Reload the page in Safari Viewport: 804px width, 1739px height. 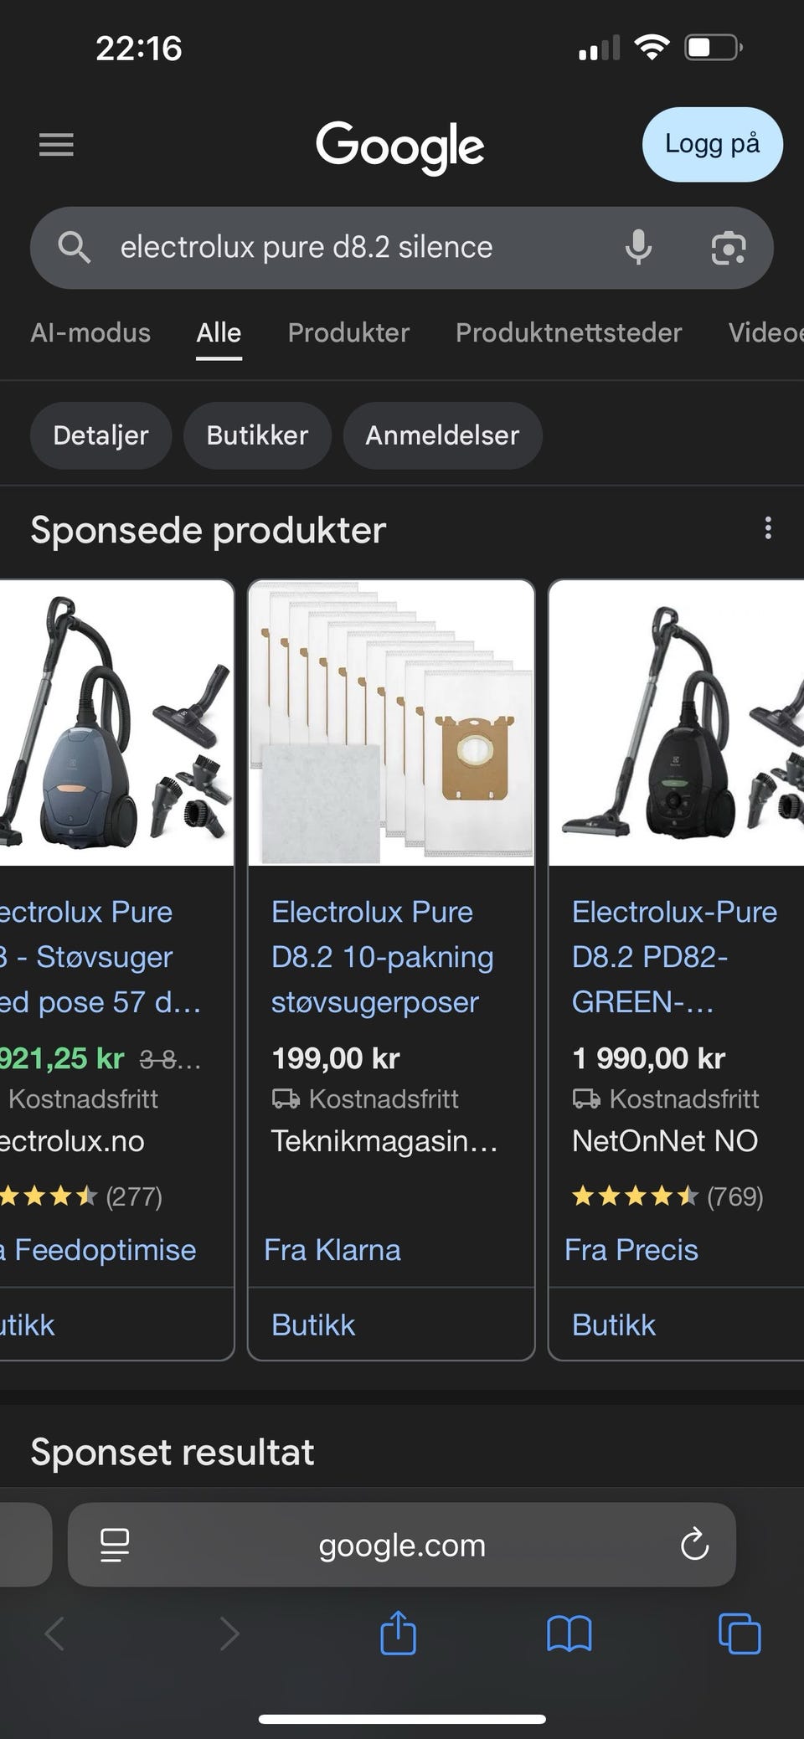(694, 1545)
